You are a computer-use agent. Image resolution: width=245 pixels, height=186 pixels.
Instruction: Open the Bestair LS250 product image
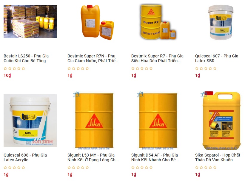30,21
